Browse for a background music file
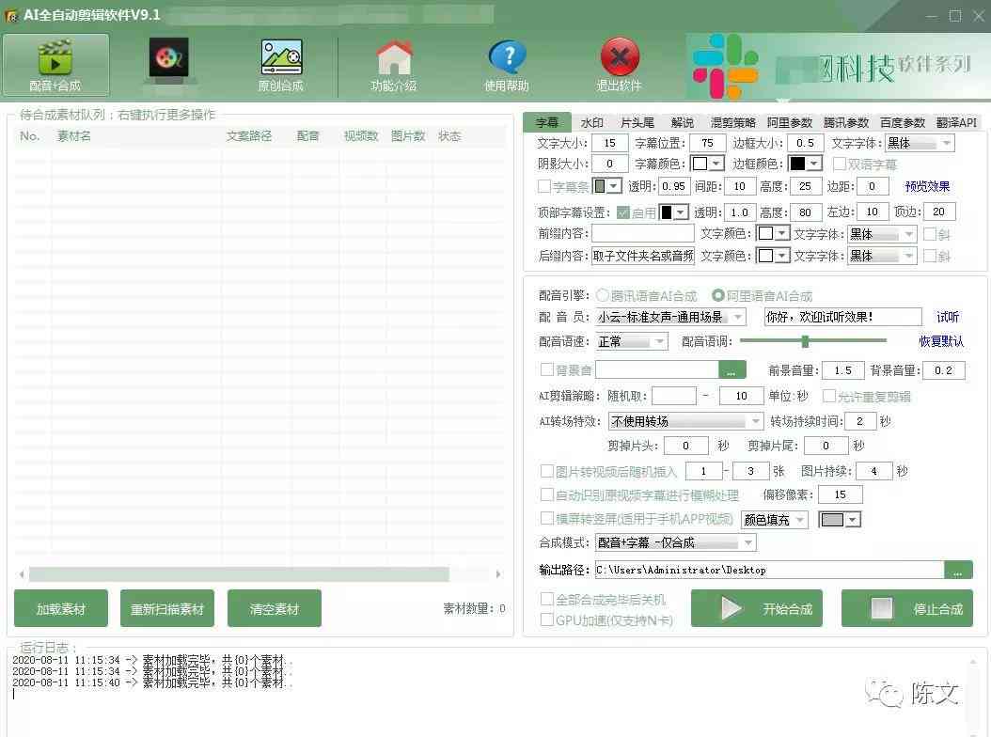This screenshot has height=737, width=991. click(x=731, y=370)
